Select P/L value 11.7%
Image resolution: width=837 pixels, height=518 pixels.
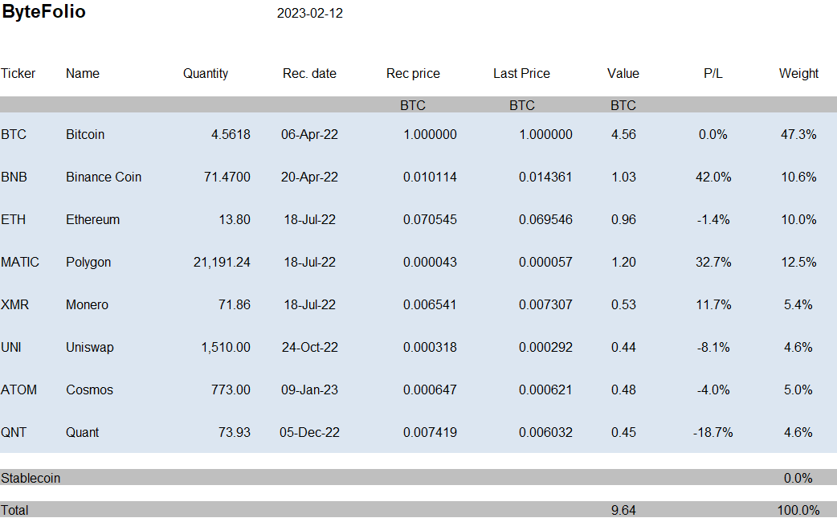click(x=713, y=304)
